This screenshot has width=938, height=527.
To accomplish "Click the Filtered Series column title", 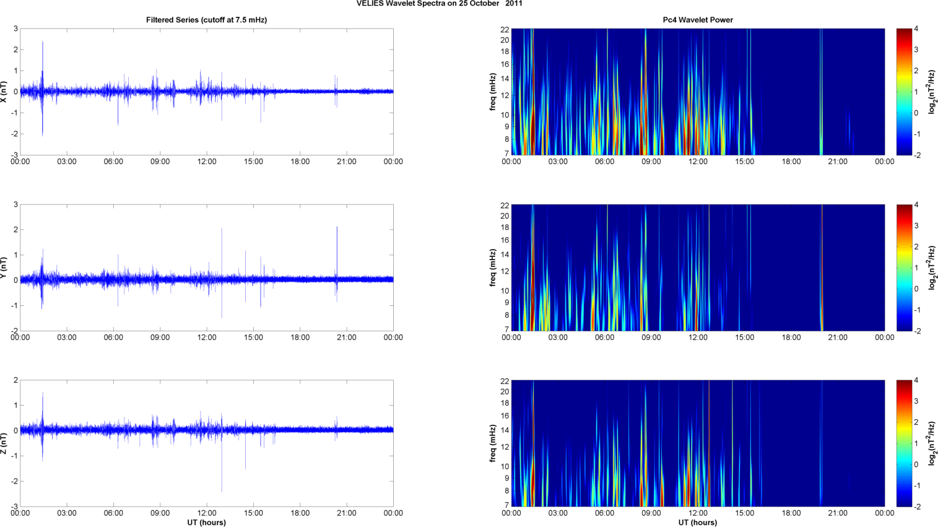I will [x=206, y=20].
